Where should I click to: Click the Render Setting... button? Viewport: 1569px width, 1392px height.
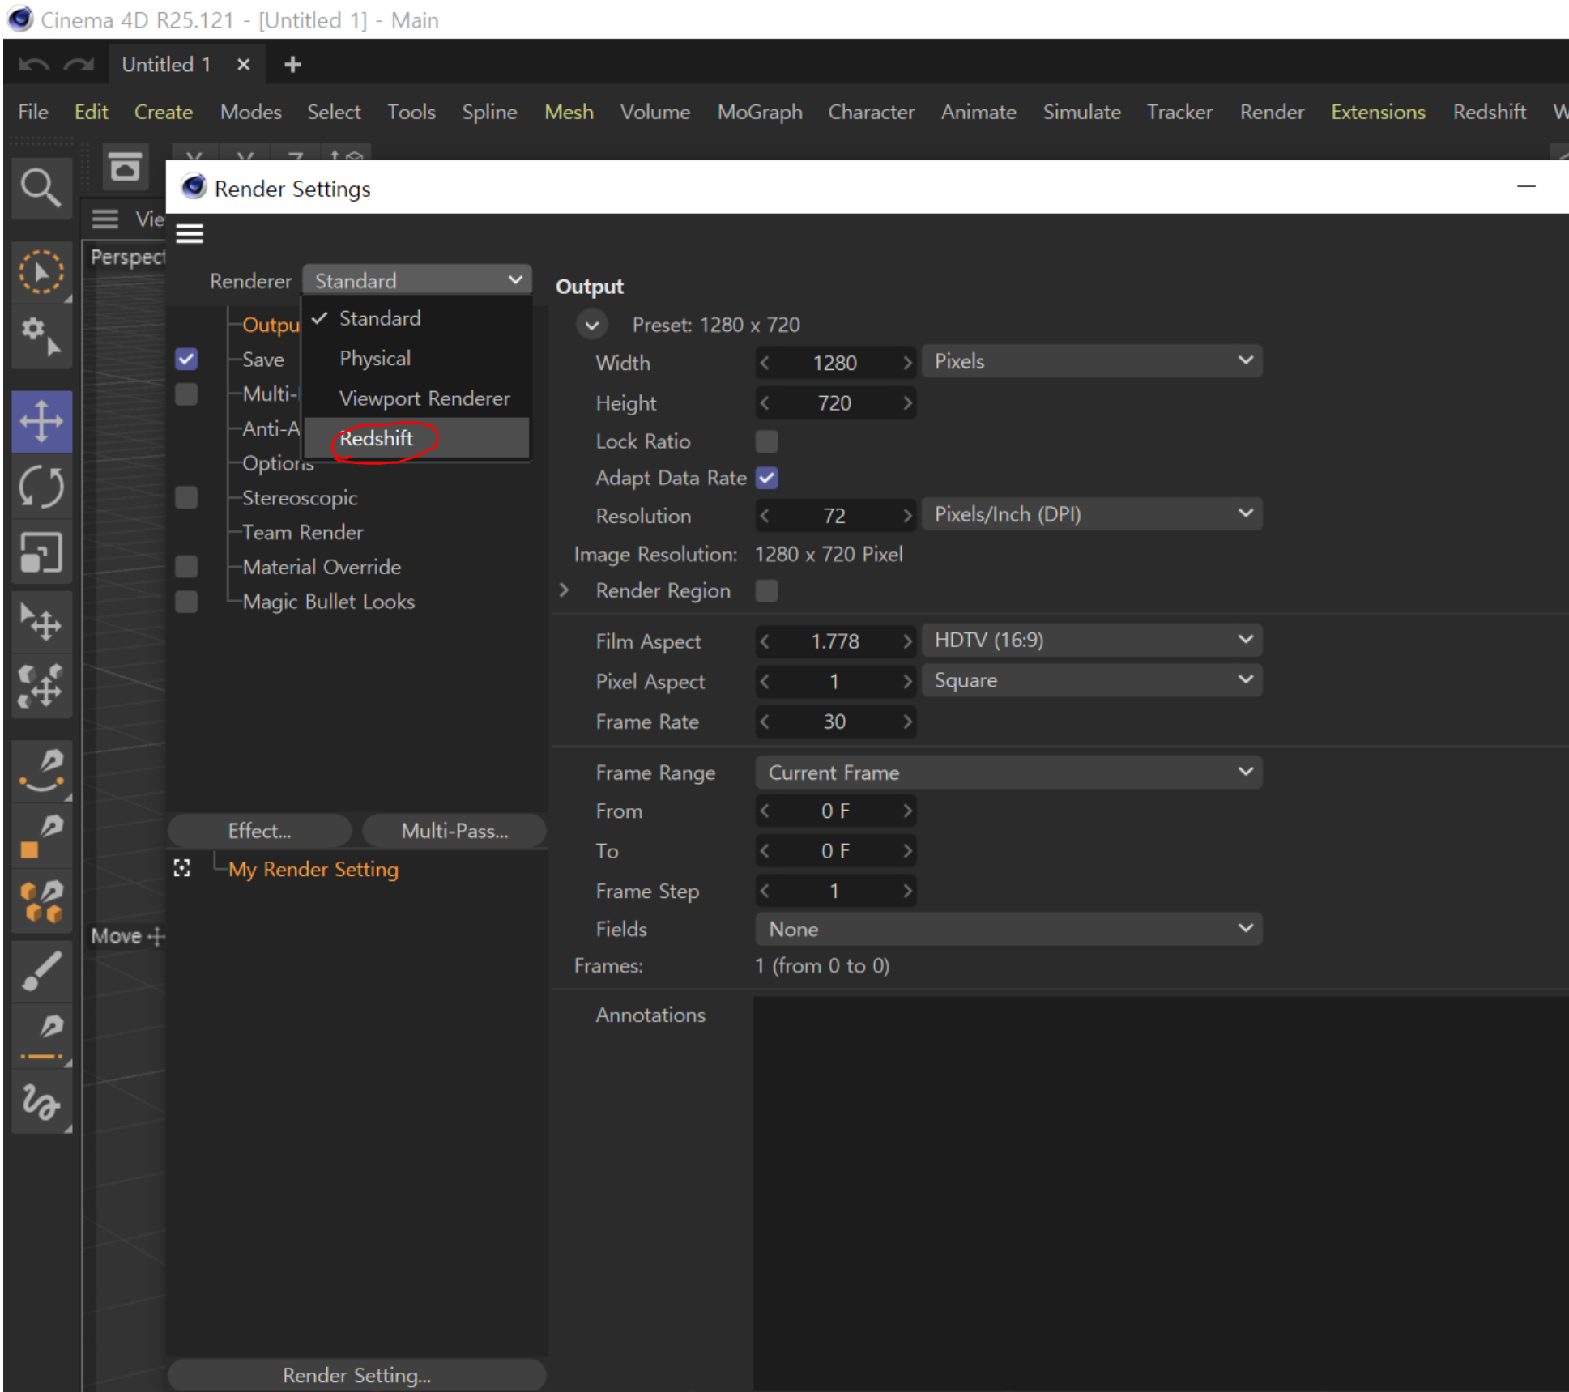click(356, 1375)
